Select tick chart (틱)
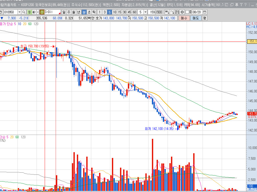This screenshot has width=257, height=192. point(94,12)
